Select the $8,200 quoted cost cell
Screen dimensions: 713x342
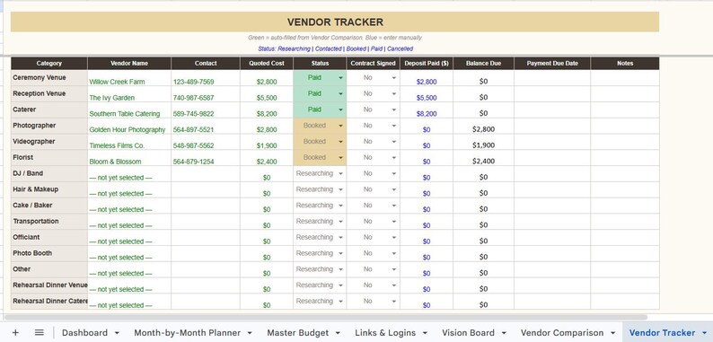coord(267,110)
